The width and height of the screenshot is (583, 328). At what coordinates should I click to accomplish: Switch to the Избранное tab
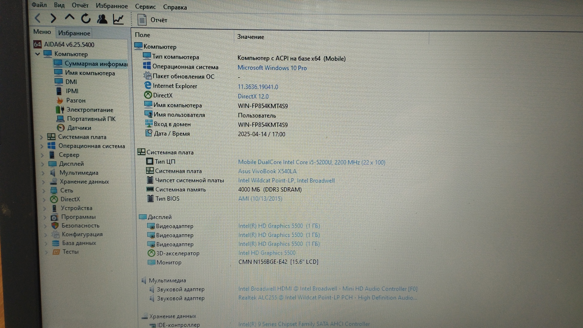74,33
